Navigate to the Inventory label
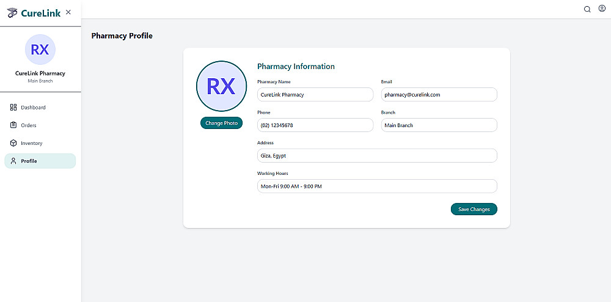The width and height of the screenshot is (611, 302). 32,143
